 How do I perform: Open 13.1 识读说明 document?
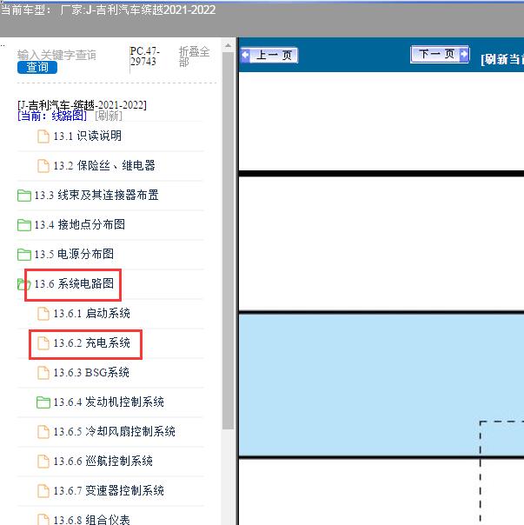[x=88, y=136]
